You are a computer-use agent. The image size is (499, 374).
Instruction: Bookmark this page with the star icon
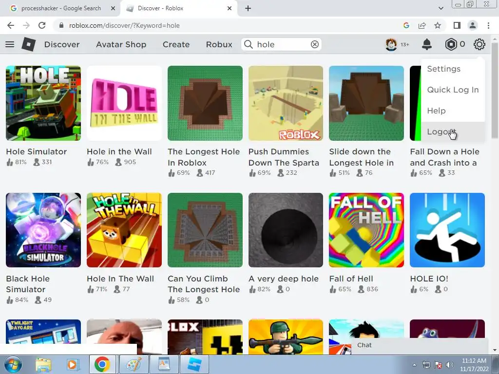click(x=438, y=25)
